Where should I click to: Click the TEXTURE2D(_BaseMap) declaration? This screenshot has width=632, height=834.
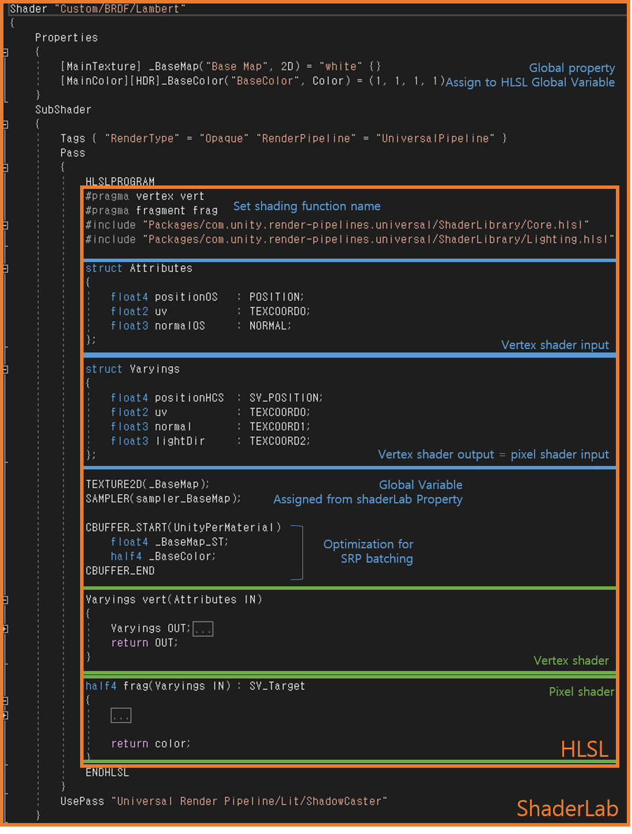pyautogui.click(x=147, y=484)
